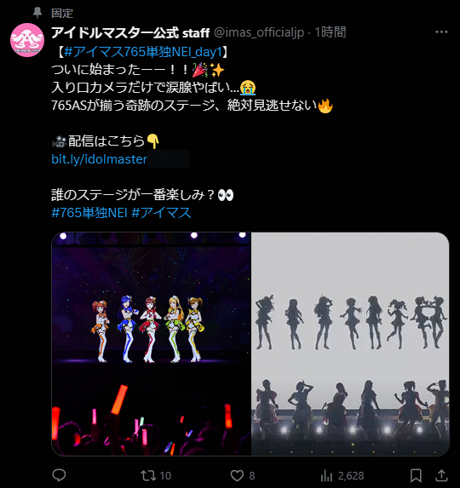
Task: Click the pinned pushpin icon
Action: [37, 13]
